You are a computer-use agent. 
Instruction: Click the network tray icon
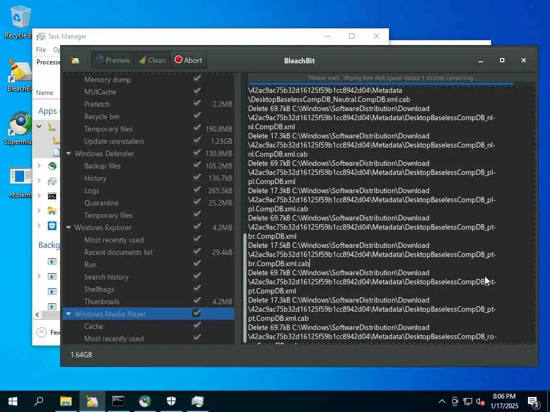(x=468, y=401)
